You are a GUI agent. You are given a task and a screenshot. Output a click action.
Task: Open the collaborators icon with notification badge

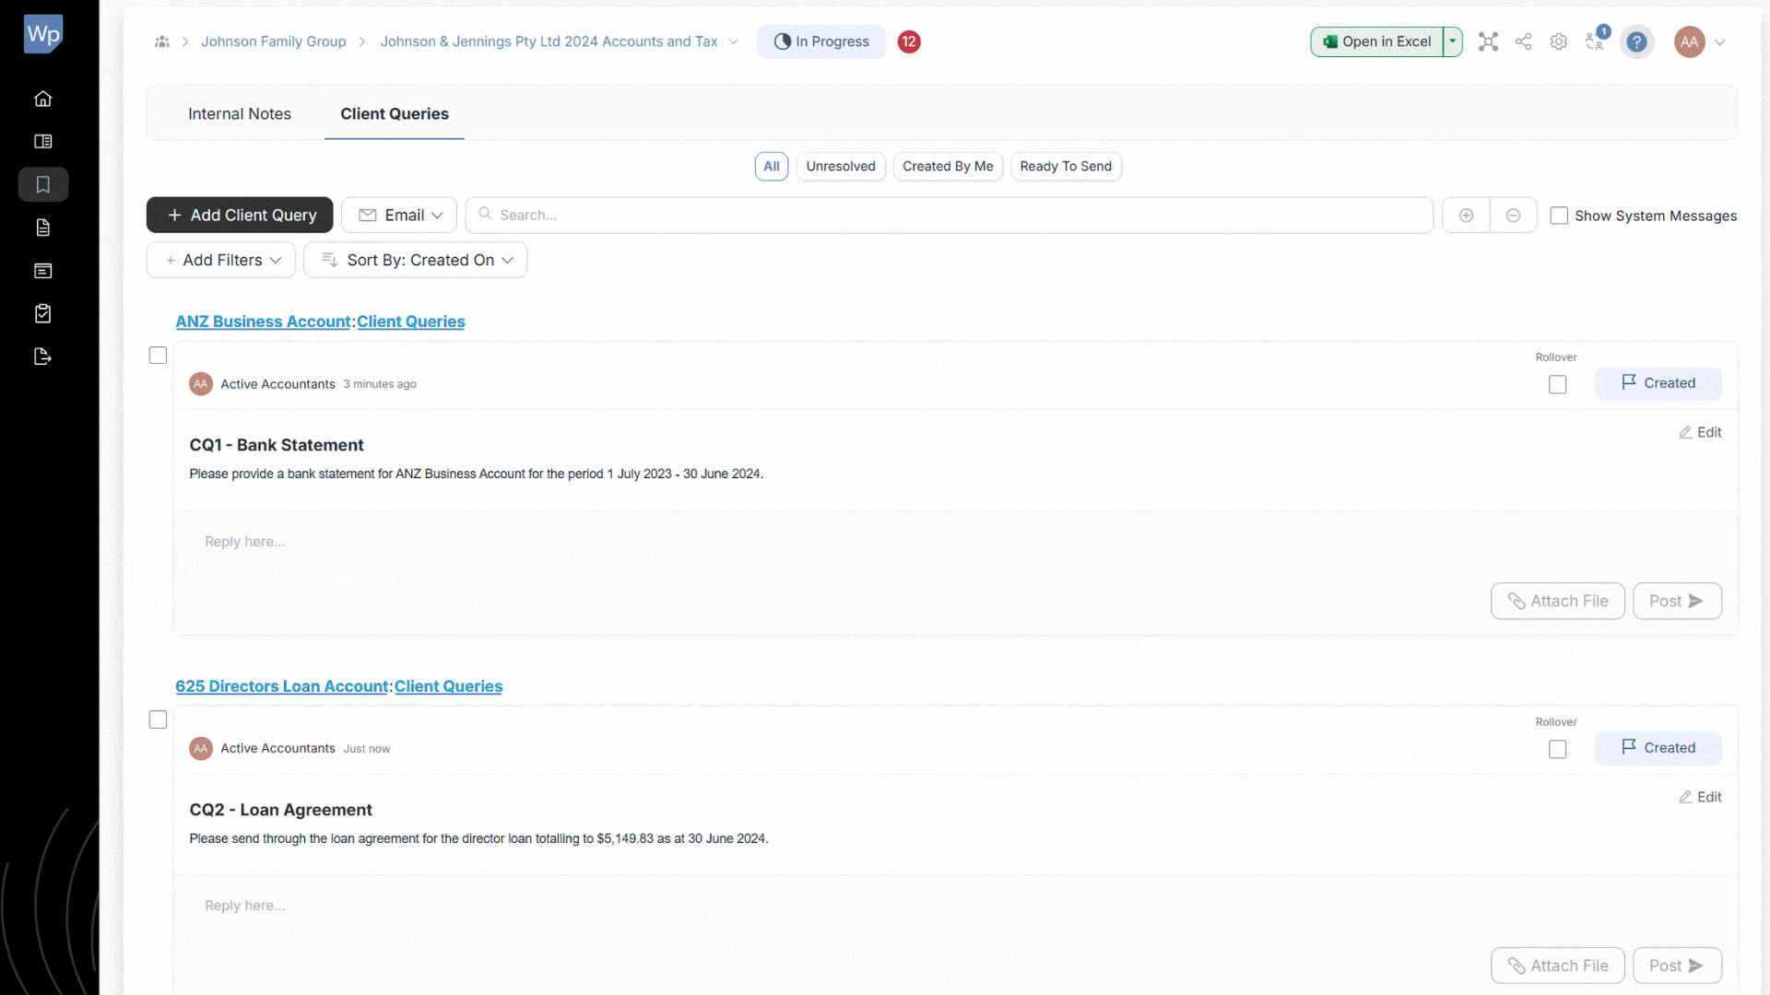[1595, 41]
